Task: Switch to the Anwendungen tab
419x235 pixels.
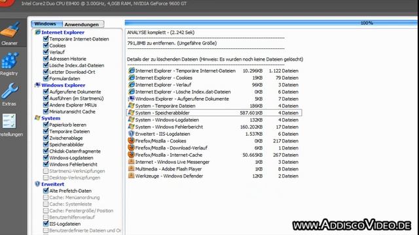Action: (x=83, y=24)
